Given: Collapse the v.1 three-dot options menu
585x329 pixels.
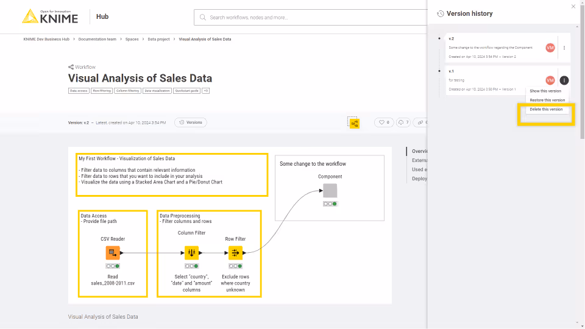Looking at the screenshot, I should pos(564,80).
